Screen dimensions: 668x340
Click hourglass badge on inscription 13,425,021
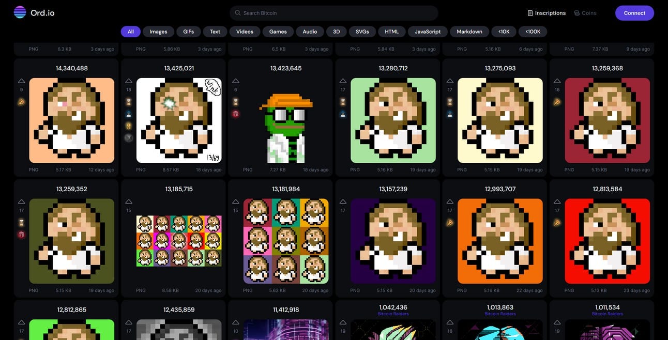(129, 102)
